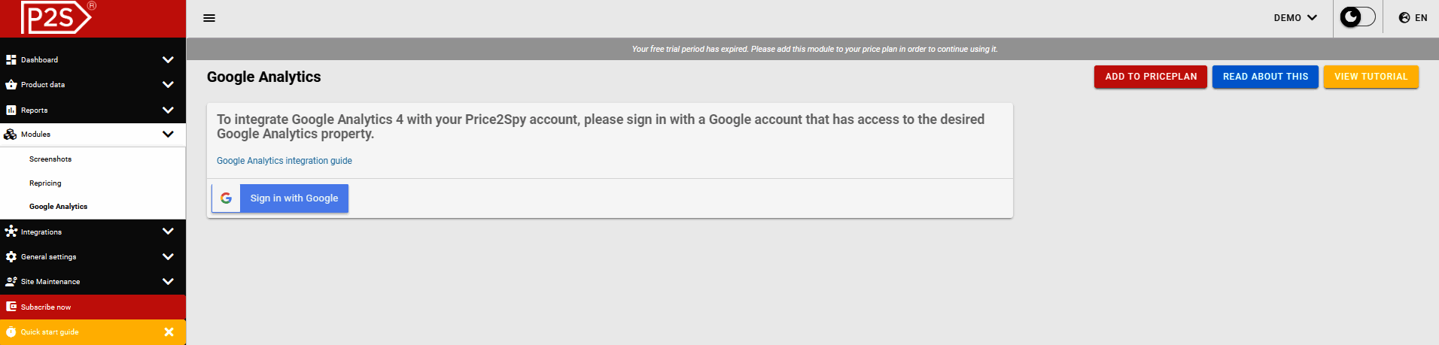Click Sign in with Google
1439x345 pixels.
tap(280, 198)
